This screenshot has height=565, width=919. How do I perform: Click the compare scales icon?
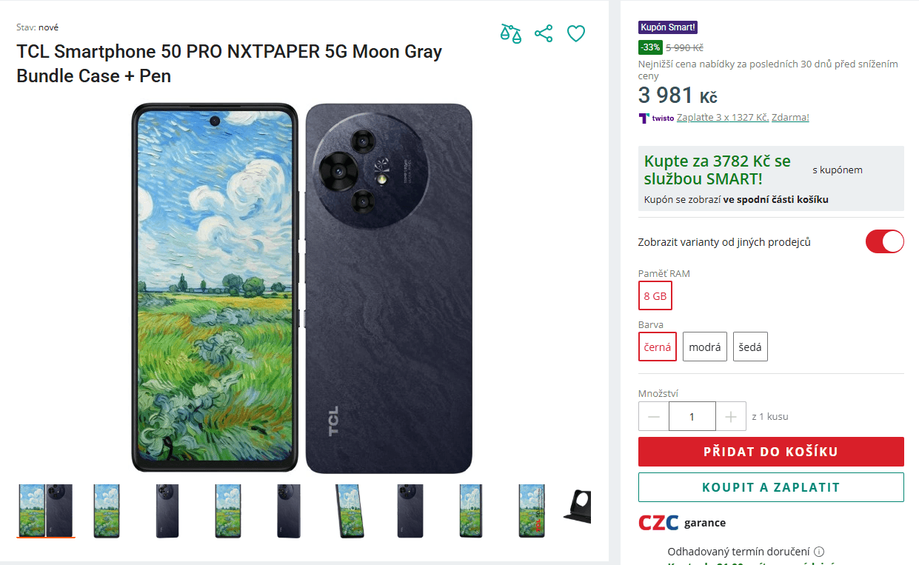click(510, 33)
